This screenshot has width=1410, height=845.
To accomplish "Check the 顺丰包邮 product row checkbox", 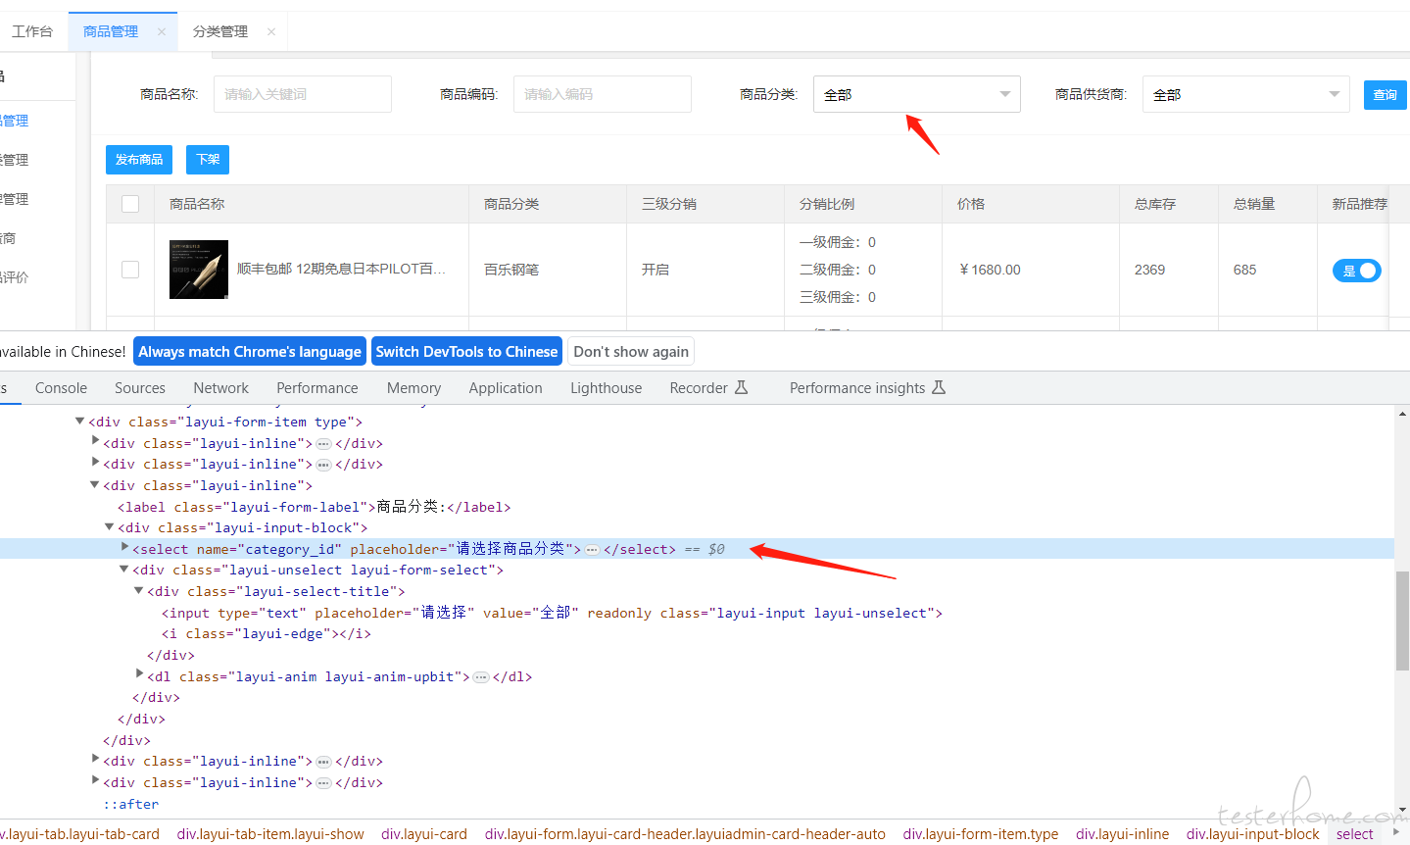I will tap(130, 270).
